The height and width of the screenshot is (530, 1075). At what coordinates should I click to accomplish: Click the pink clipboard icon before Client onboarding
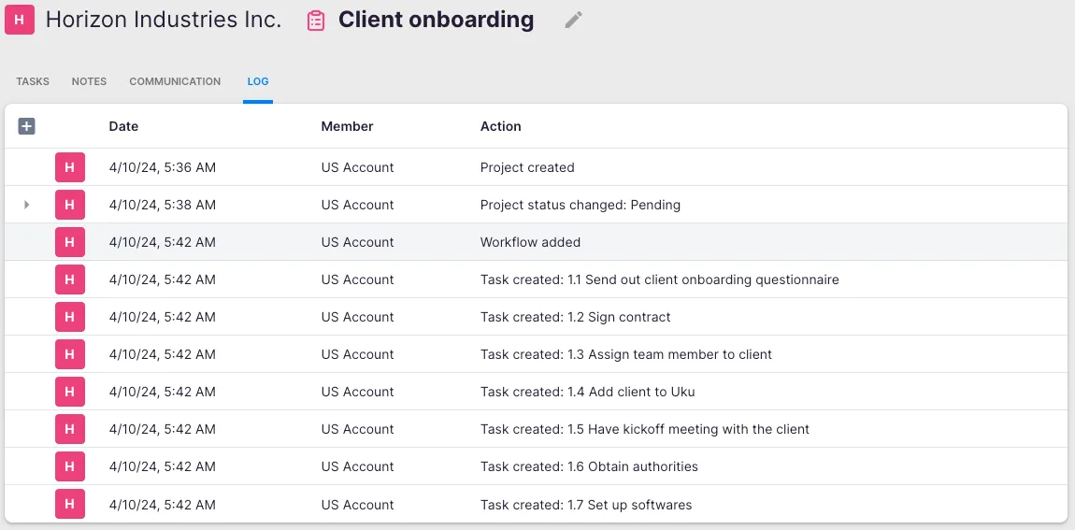[x=316, y=21]
